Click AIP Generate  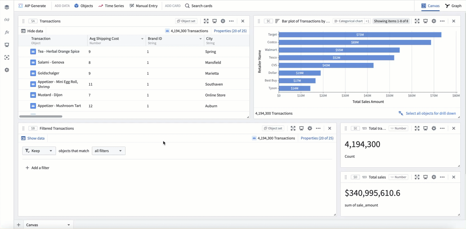click(32, 6)
